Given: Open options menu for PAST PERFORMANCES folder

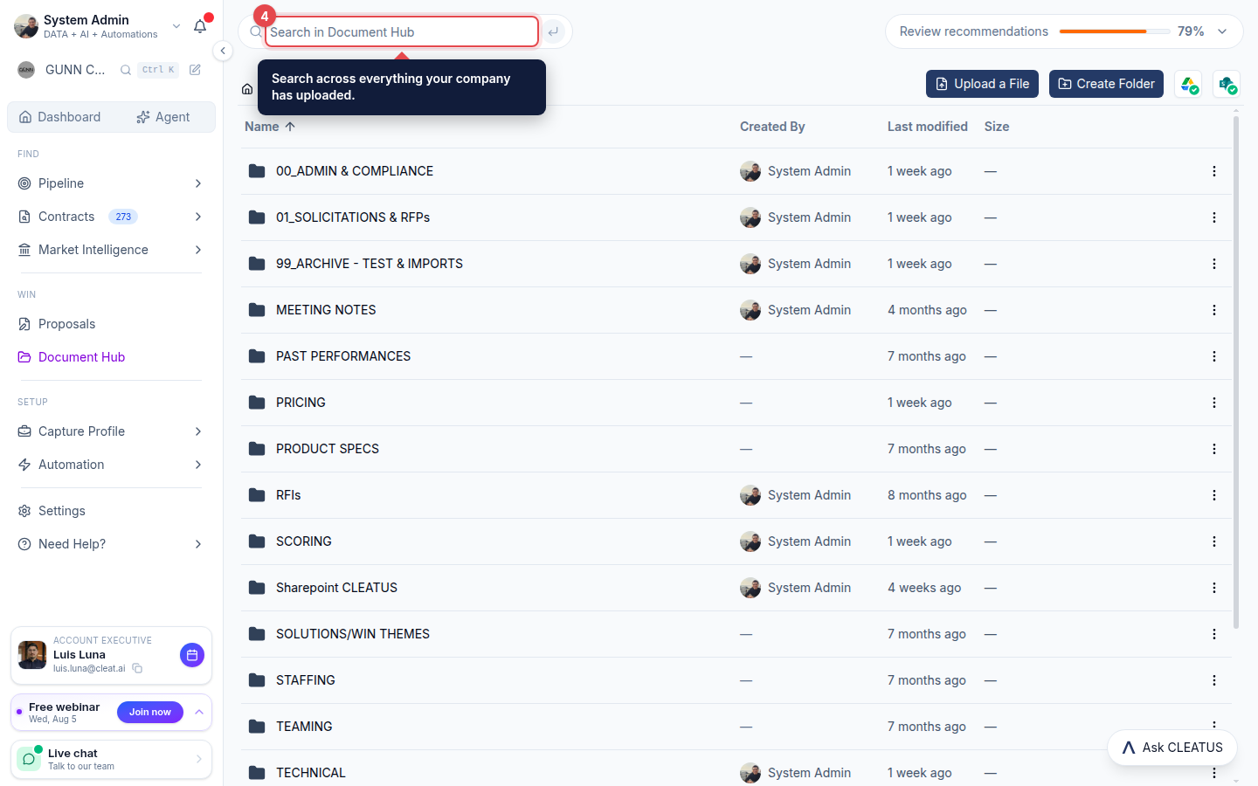Looking at the screenshot, I should point(1214,356).
